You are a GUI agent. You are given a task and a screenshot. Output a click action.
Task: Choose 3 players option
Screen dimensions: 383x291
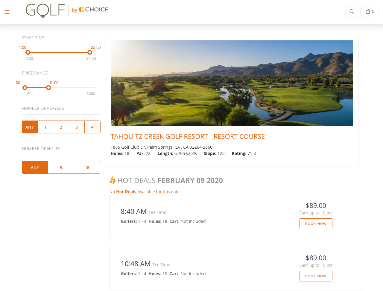[77, 127]
